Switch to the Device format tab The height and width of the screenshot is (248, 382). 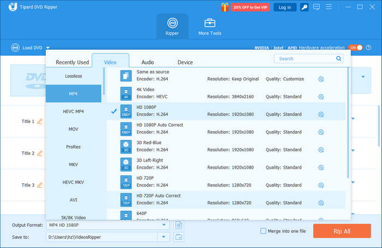(x=185, y=62)
